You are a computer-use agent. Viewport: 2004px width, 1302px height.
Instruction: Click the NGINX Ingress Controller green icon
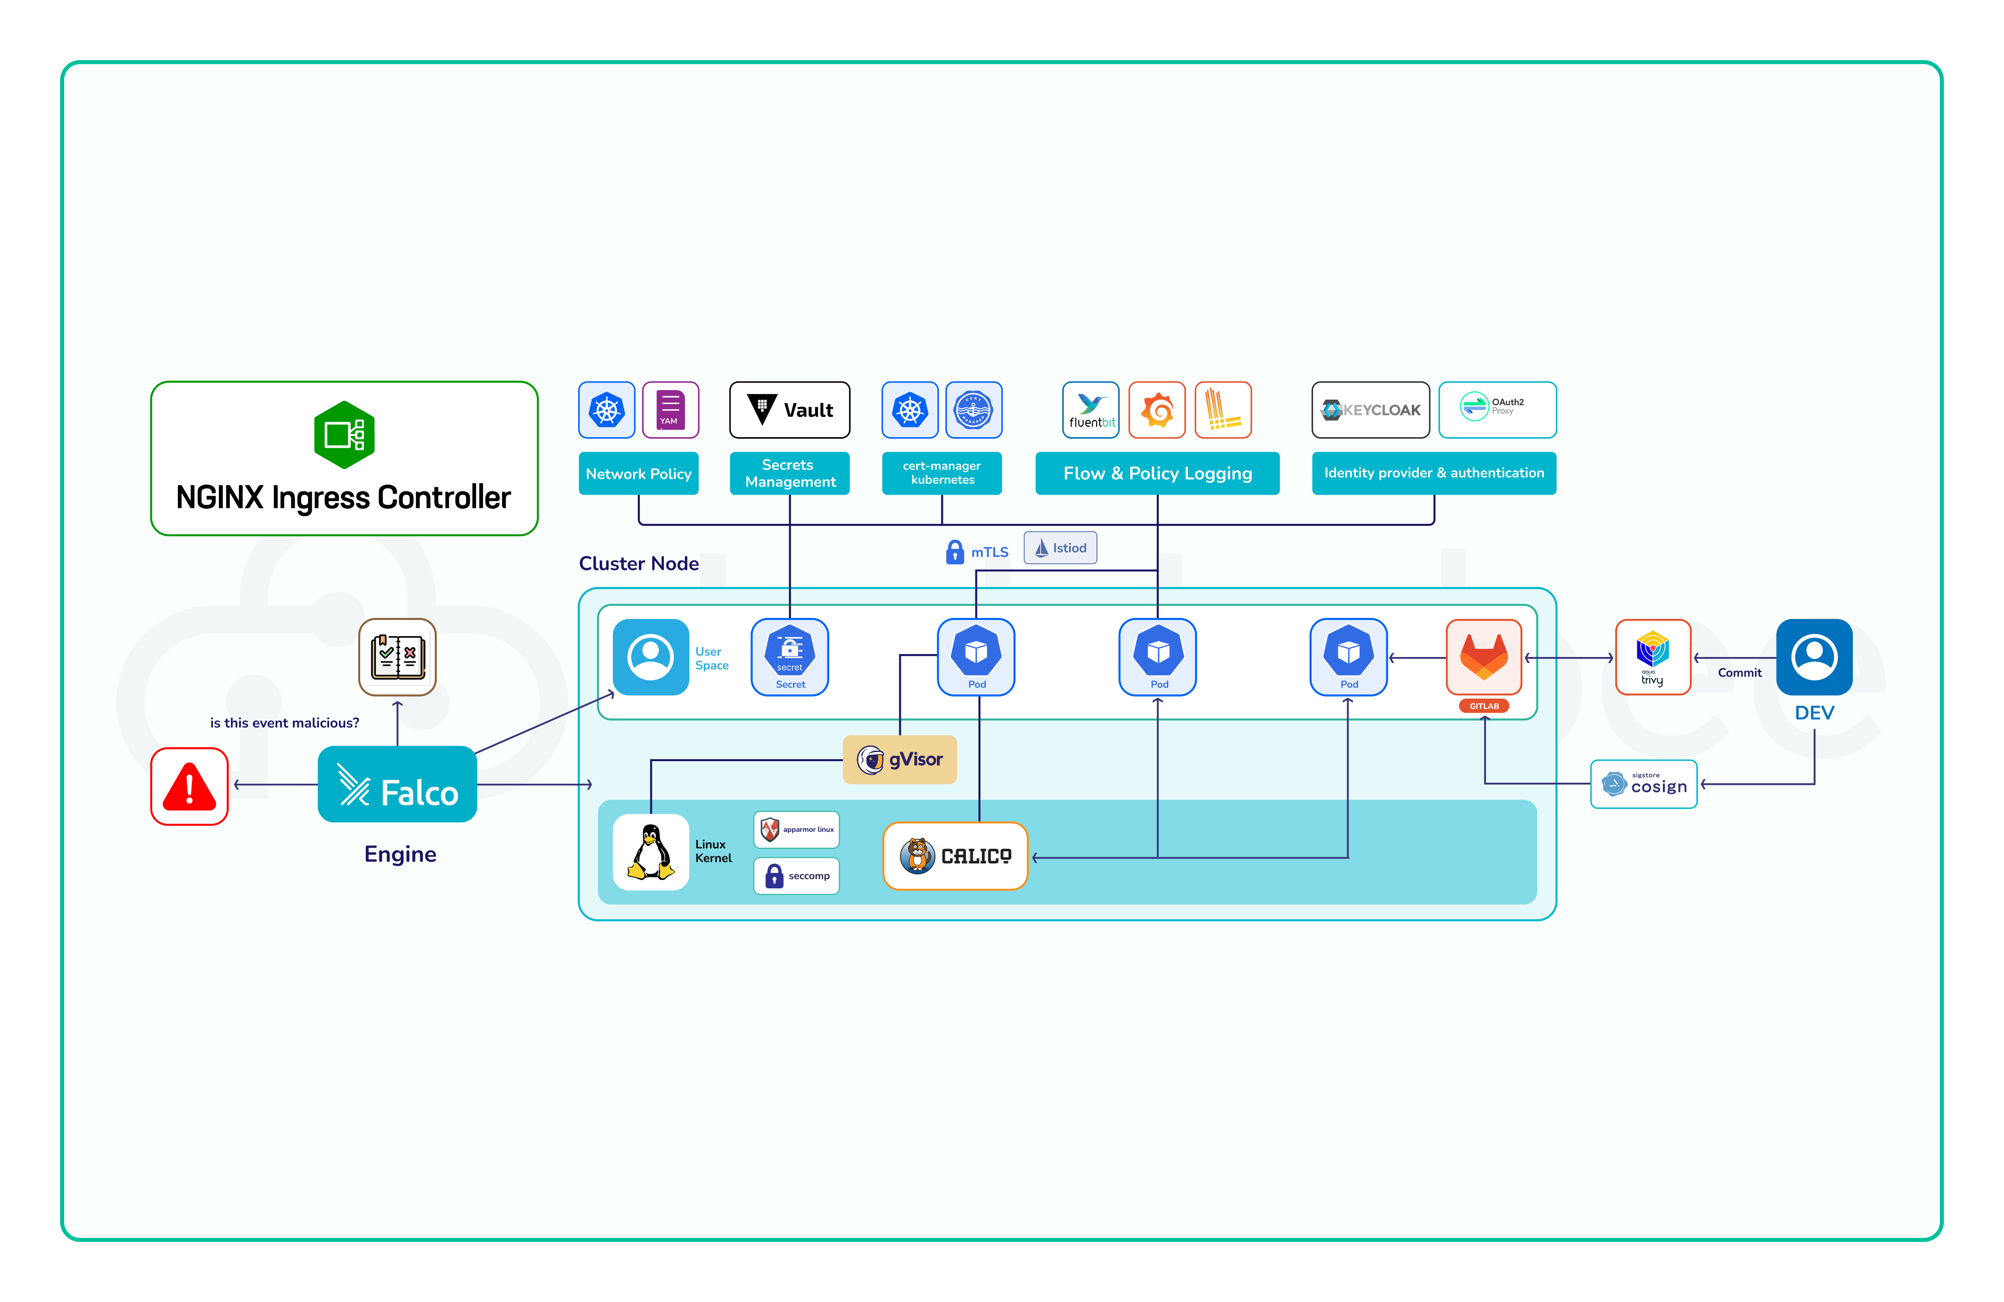click(344, 434)
